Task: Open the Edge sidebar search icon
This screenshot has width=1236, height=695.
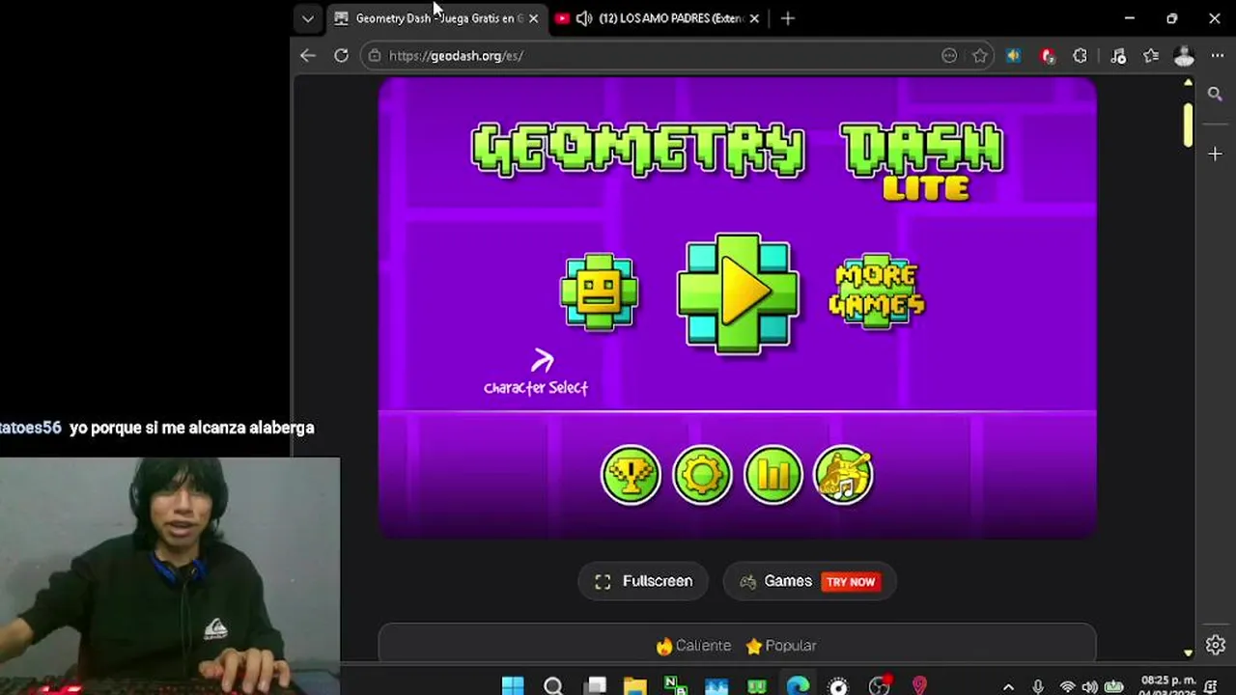Action: 1215,94
